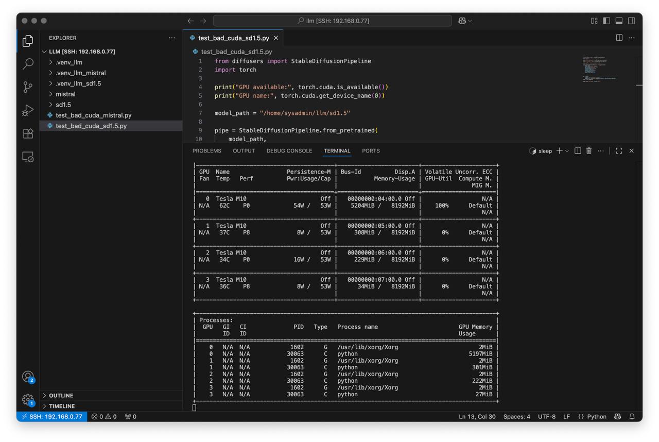Open Copilot status icon in status bar
This screenshot has width=659, height=442.
click(x=618, y=416)
